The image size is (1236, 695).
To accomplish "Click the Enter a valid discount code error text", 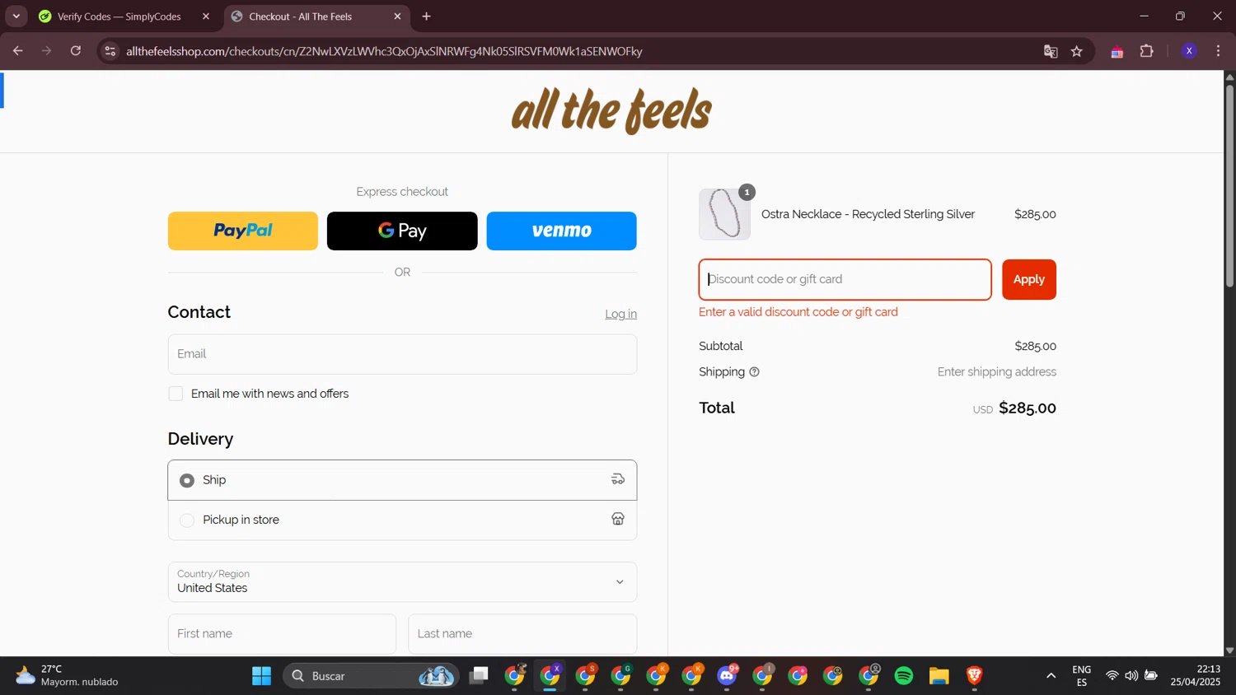I will click(x=798, y=312).
